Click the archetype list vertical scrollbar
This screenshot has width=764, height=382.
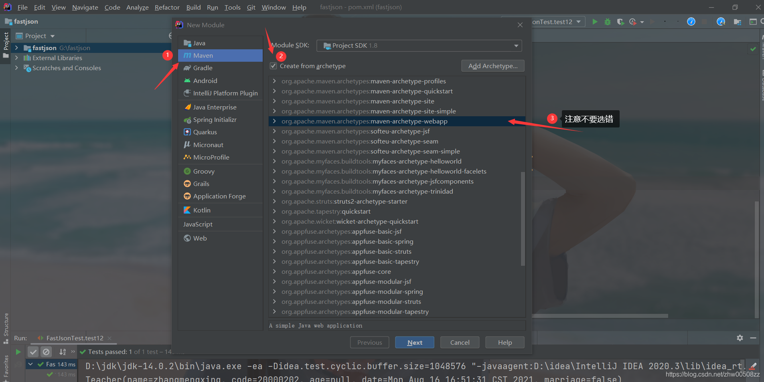[523, 218]
